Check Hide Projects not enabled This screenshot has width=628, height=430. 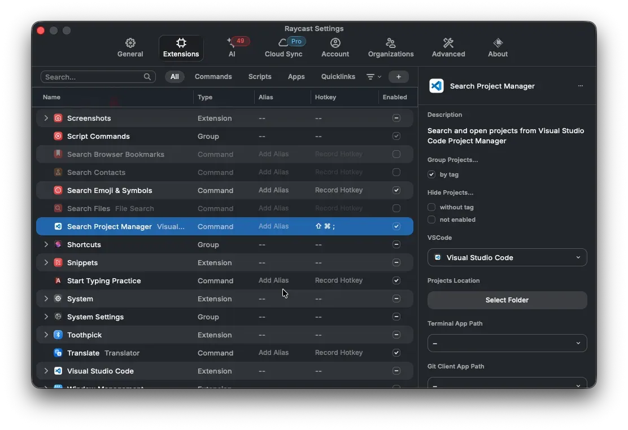click(431, 220)
